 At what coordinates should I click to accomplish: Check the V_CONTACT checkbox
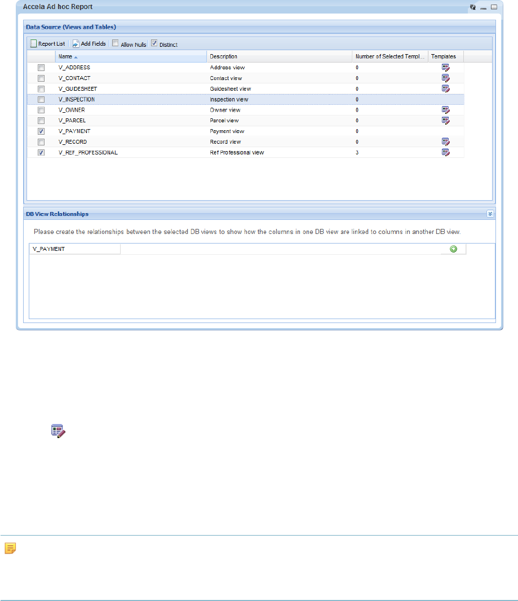pyautogui.click(x=41, y=78)
